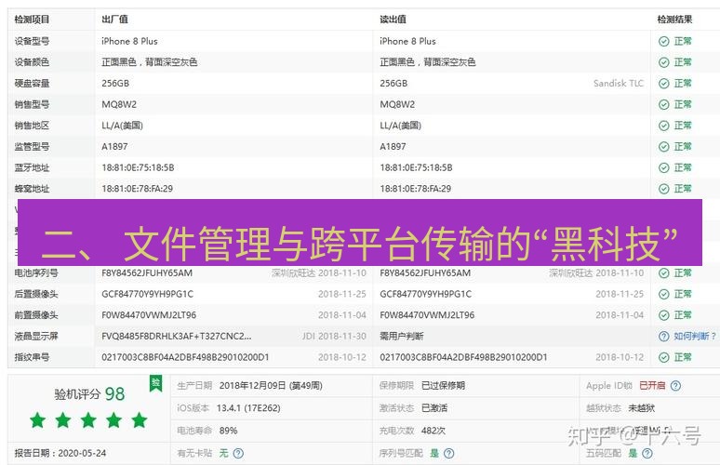Click the first green rating star
This screenshot has height=465, width=720.
(37, 420)
